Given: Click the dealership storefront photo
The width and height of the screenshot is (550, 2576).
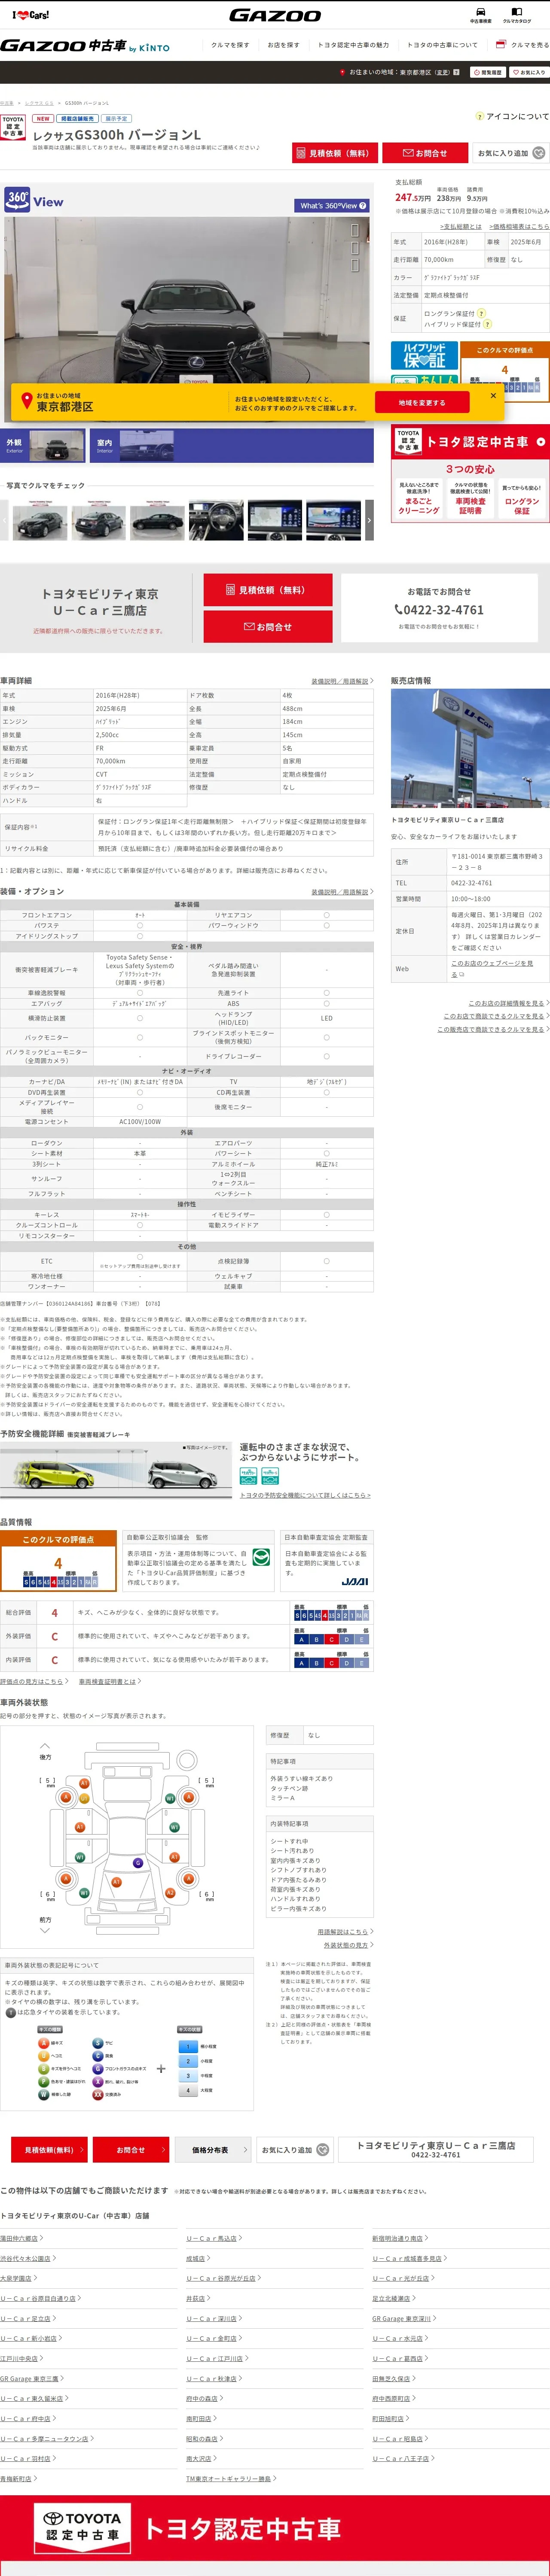Looking at the screenshot, I should [x=470, y=748].
